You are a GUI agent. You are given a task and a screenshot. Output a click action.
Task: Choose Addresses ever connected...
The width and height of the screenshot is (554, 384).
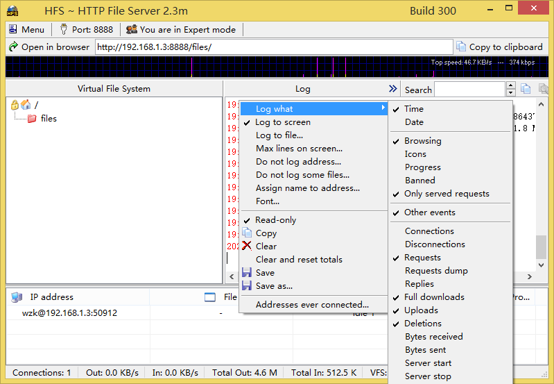point(313,305)
